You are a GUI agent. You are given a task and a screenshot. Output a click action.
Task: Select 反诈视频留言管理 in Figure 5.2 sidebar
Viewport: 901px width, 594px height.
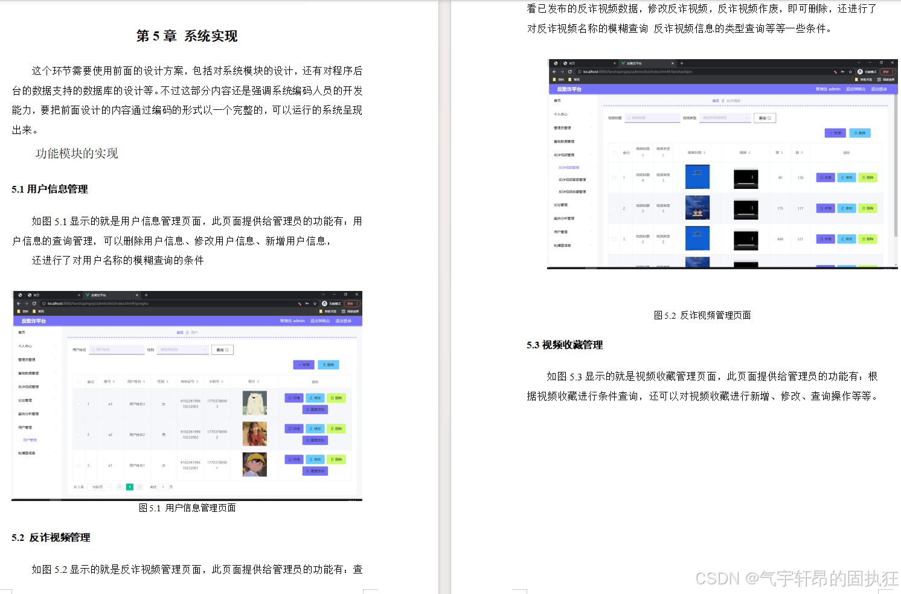pyautogui.click(x=572, y=179)
